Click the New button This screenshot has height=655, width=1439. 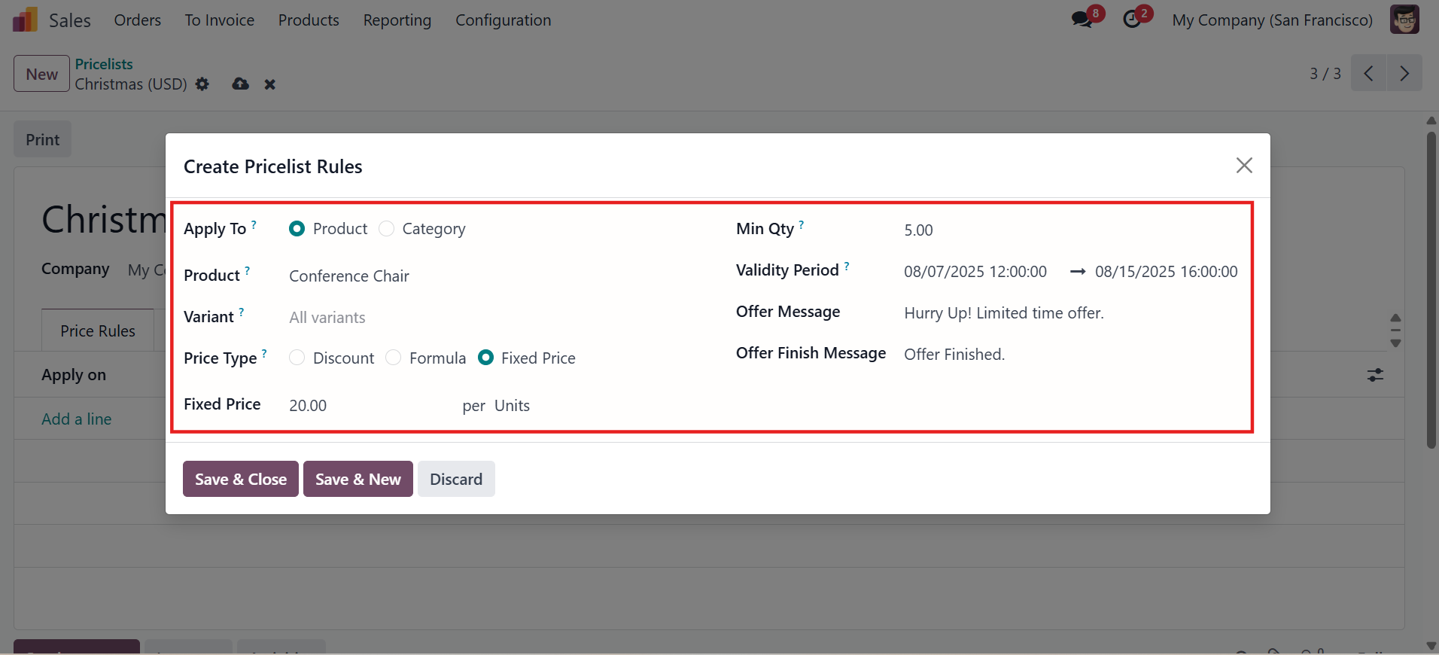click(x=42, y=74)
